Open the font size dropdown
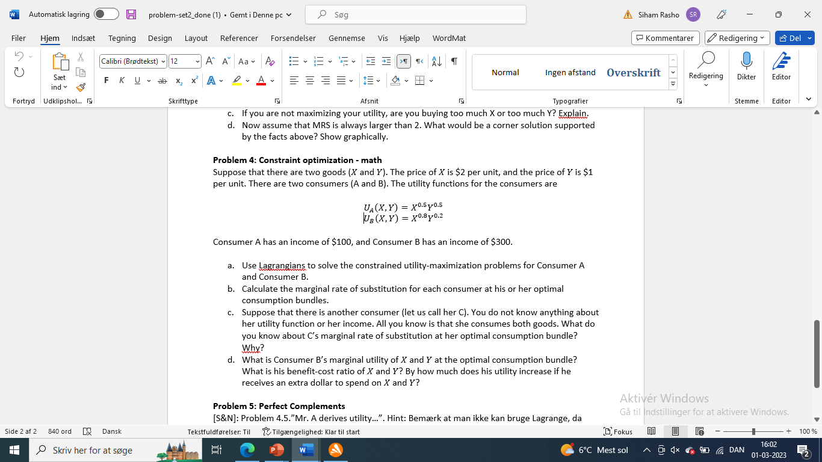822x462 pixels. point(197,61)
